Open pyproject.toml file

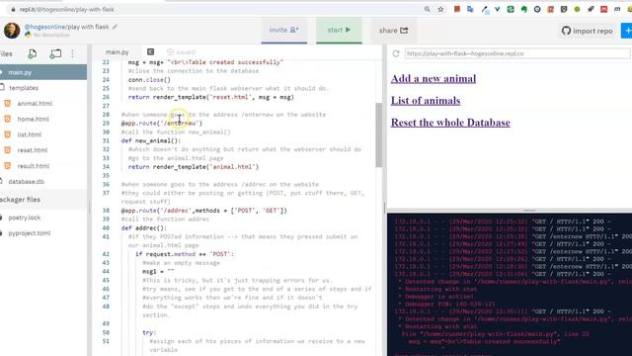point(29,233)
